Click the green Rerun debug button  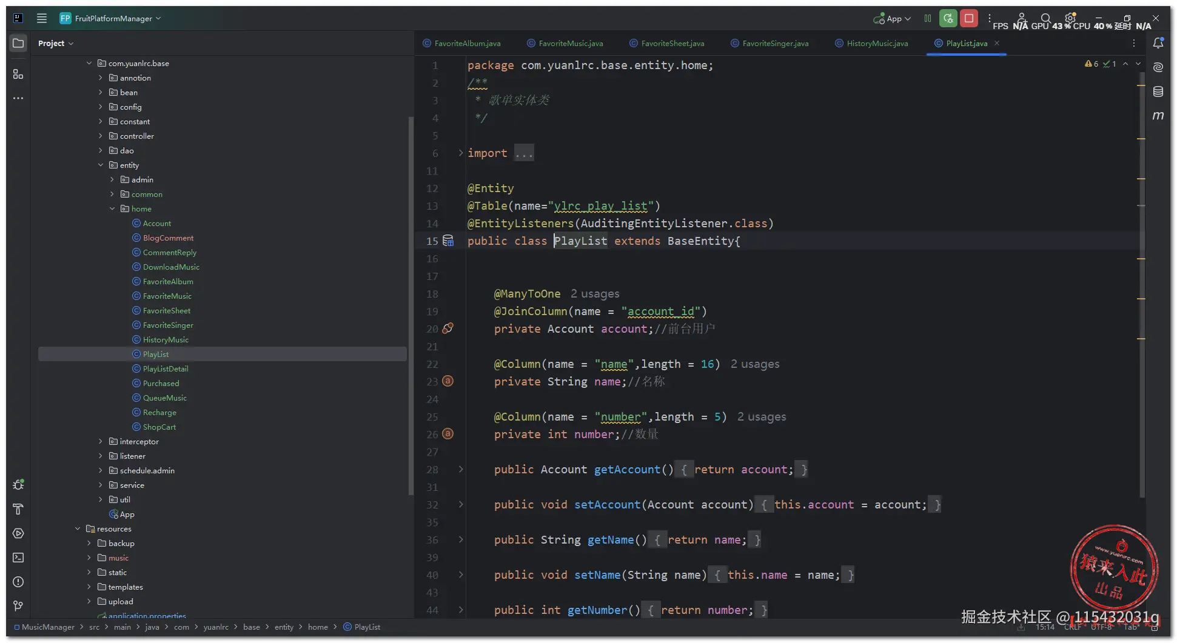coord(948,18)
